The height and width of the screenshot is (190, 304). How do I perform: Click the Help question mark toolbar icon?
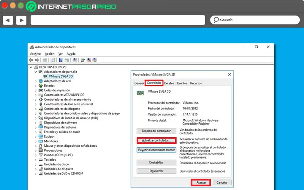pyautogui.click(x=61, y=60)
